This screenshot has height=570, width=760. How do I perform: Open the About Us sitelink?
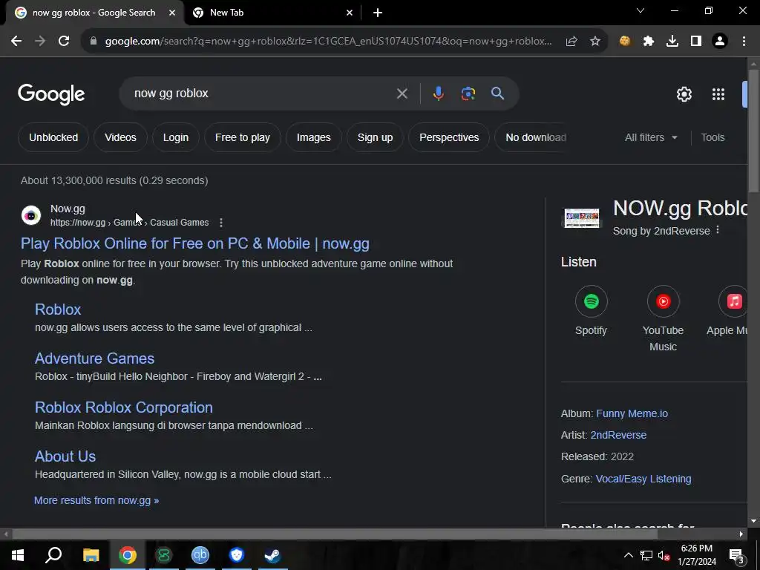pos(65,456)
